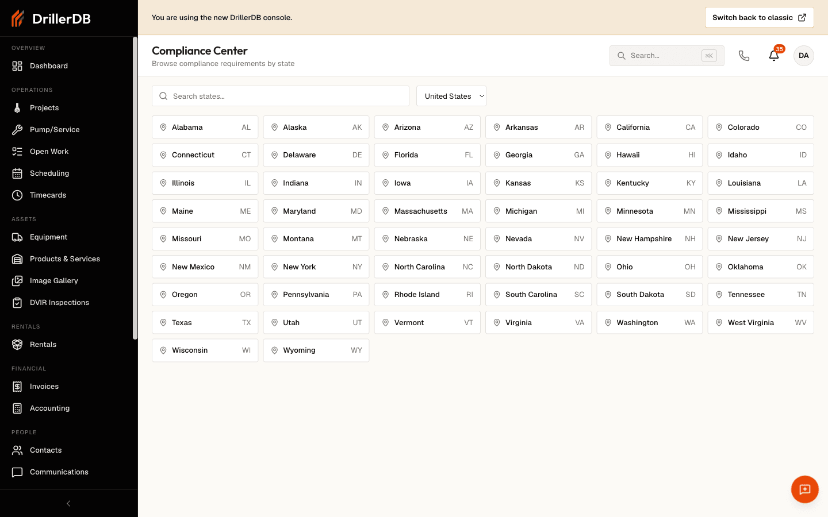Viewport: 828px width, 517px height.
Task: Open the Dashboard sidebar icon
Action: coord(17,66)
